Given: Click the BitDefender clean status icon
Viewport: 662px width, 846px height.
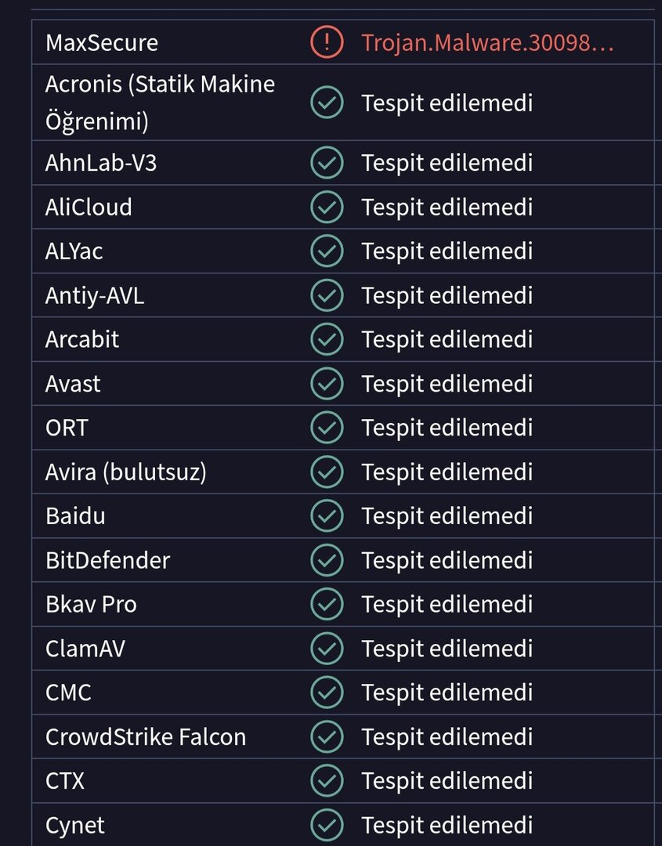Looking at the screenshot, I should (327, 560).
